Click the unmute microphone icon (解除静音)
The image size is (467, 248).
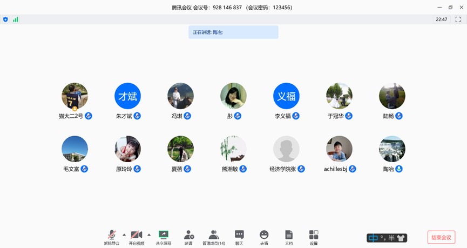tap(112, 235)
